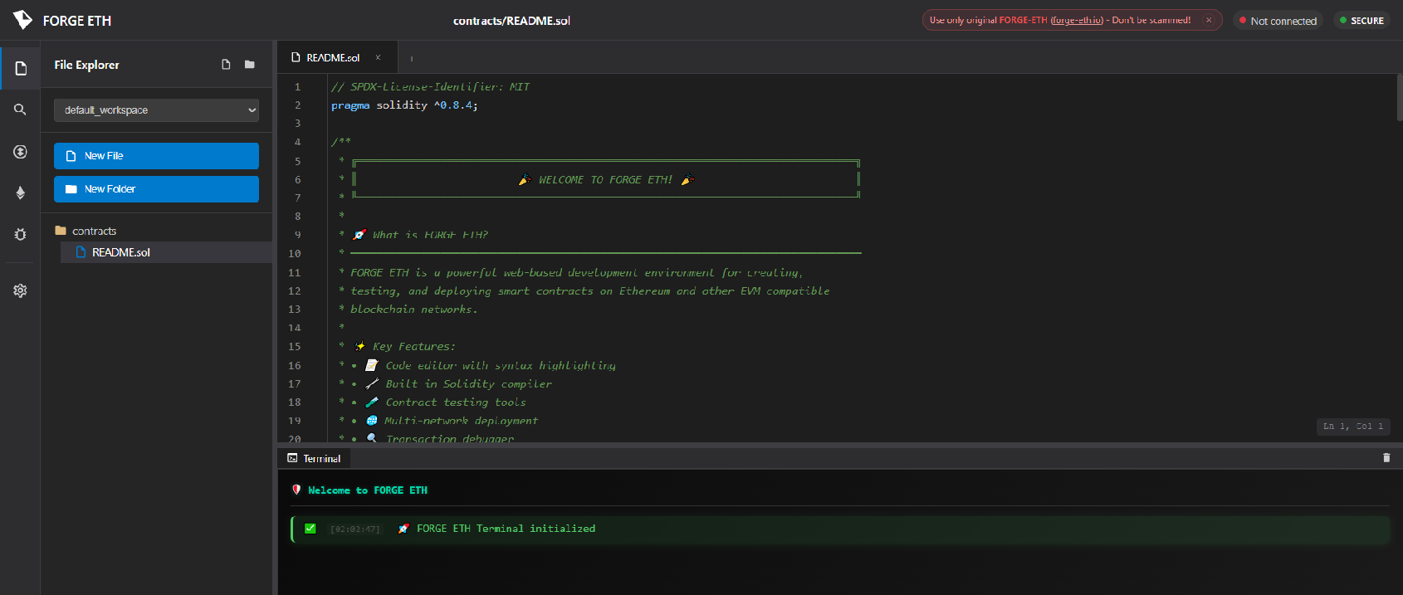This screenshot has height=595, width=1403.
Task: Open the default_workspace dropdown
Action: [156, 110]
